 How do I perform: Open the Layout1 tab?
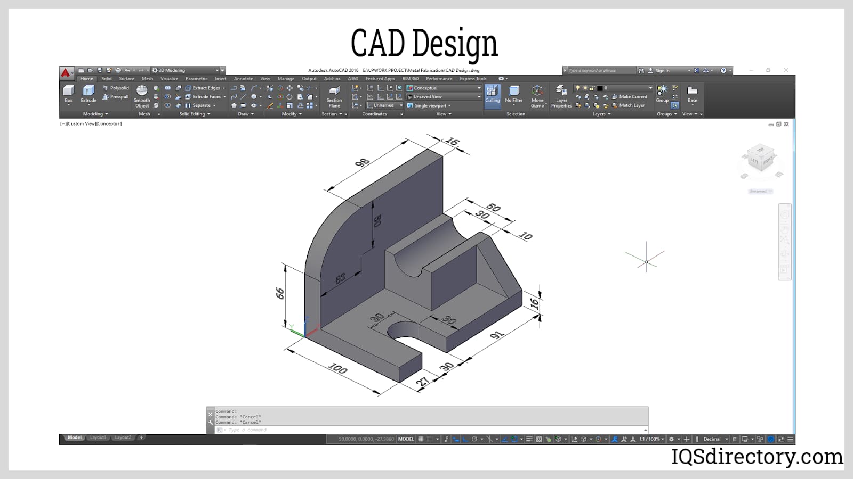click(x=98, y=437)
